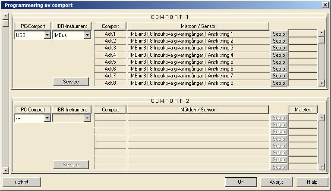The image size is (331, 191).
Task: Click sensor row ending Anslutning 6
Action: (x=199, y=69)
